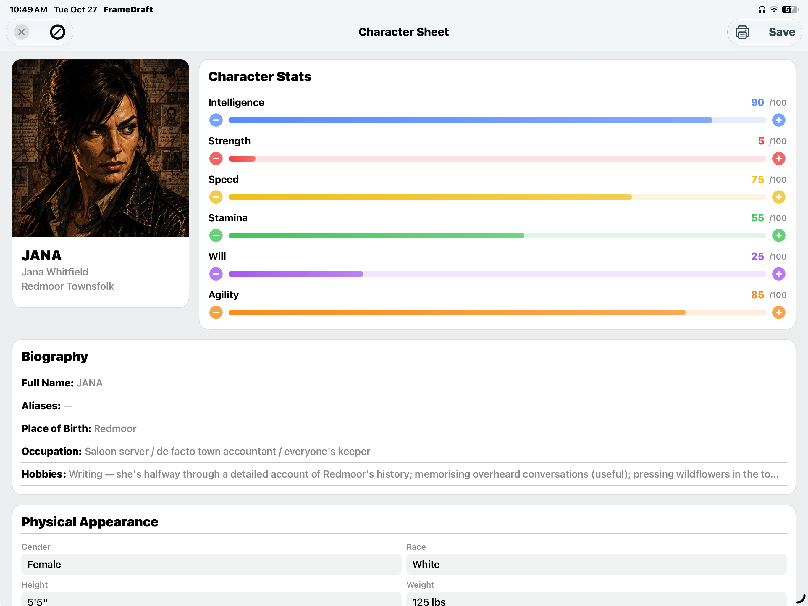
Task: Close the character sheet with X button
Action: pyautogui.click(x=22, y=32)
